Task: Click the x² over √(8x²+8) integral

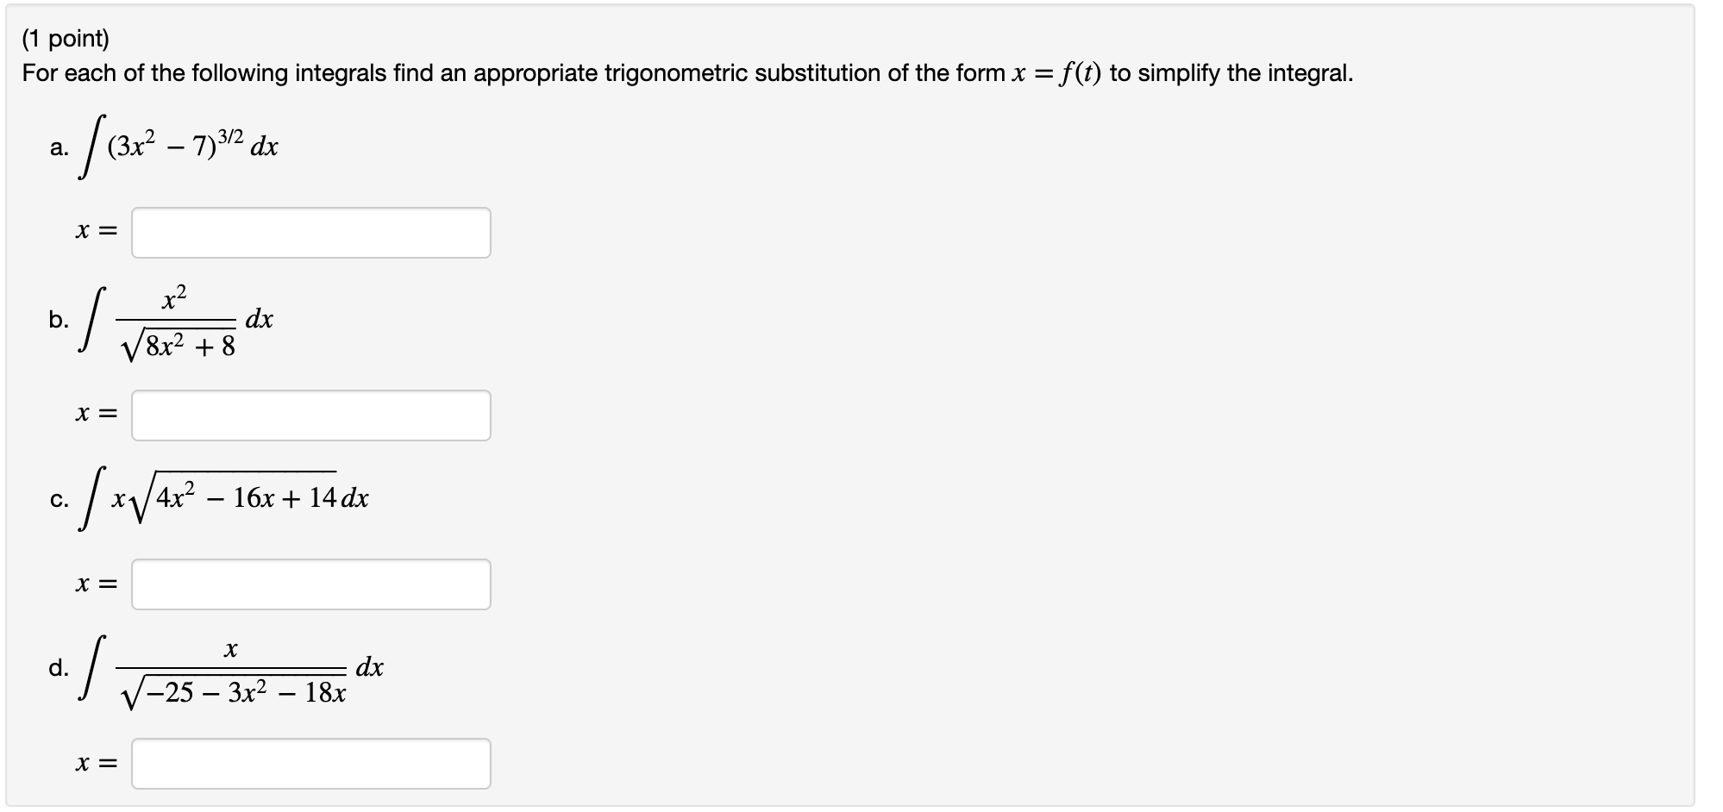Action: (176, 321)
